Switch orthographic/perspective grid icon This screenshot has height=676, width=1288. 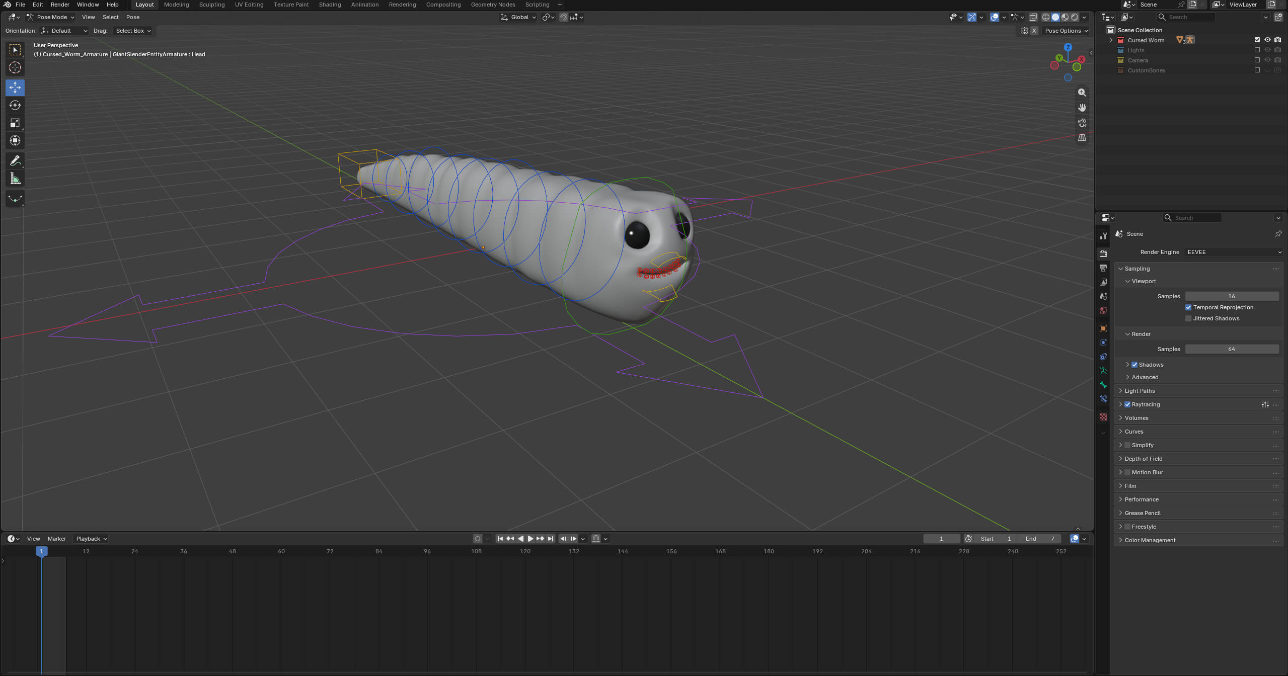coord(1082,138)
